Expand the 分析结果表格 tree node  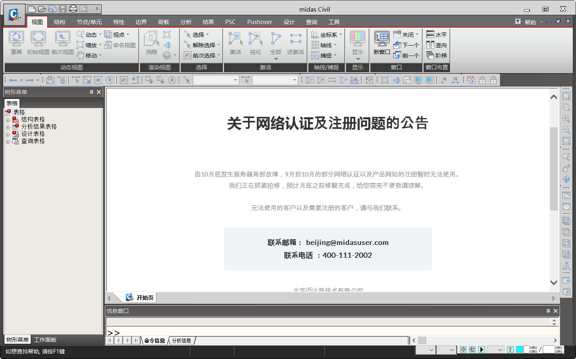(8, 127)
